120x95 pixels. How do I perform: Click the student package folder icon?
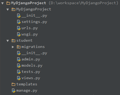[13, 41]
